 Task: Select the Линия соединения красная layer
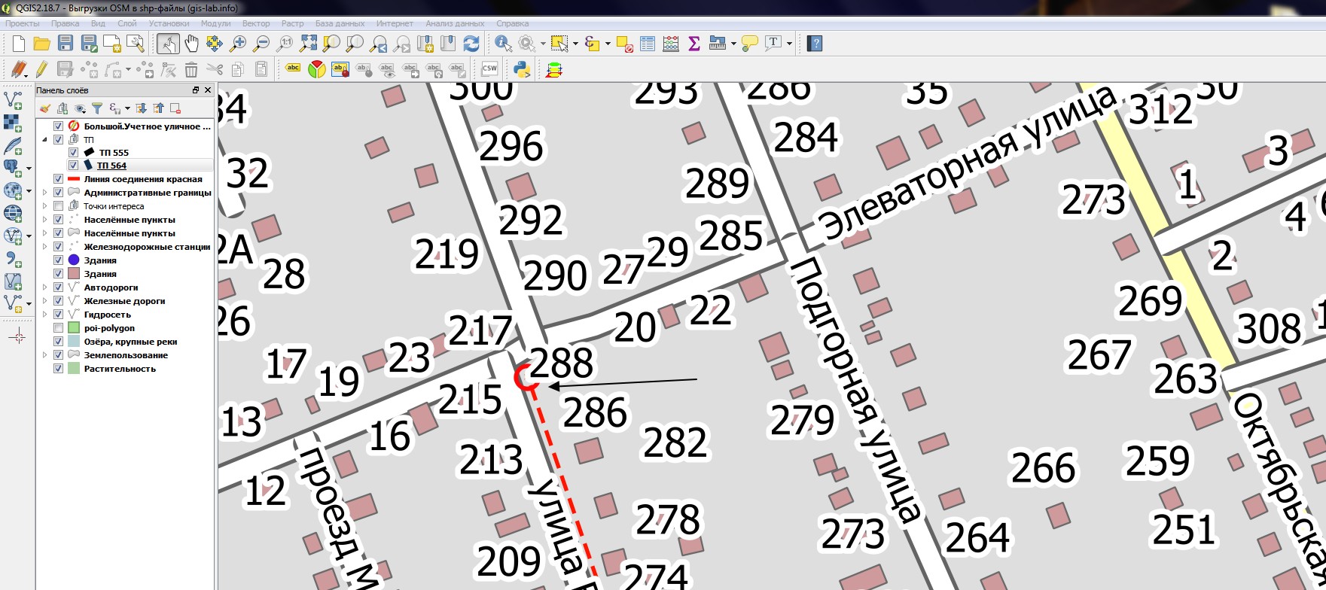[143, 179]
